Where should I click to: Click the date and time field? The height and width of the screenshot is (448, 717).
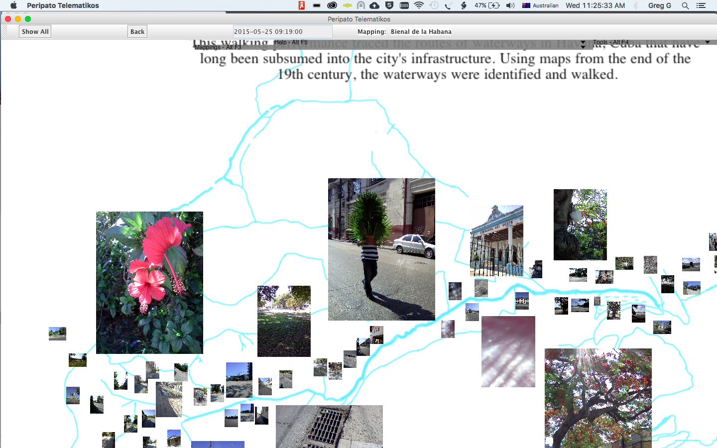coord(282,31)
